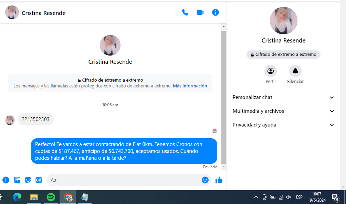This screenshot has width=346, height=204.
Task: Expand Privacidad y ayuda section
Action: (x=283, y=125)
